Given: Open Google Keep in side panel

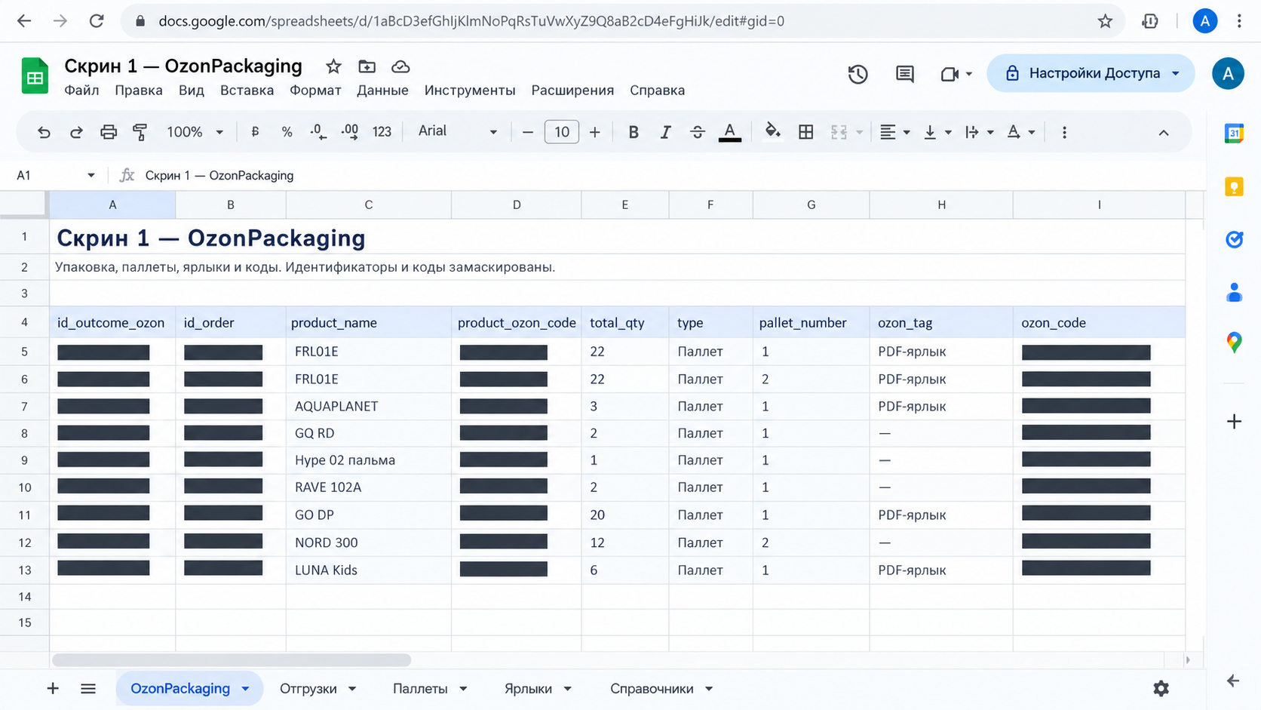Looking at the screenshot, I should (1234, 186).
